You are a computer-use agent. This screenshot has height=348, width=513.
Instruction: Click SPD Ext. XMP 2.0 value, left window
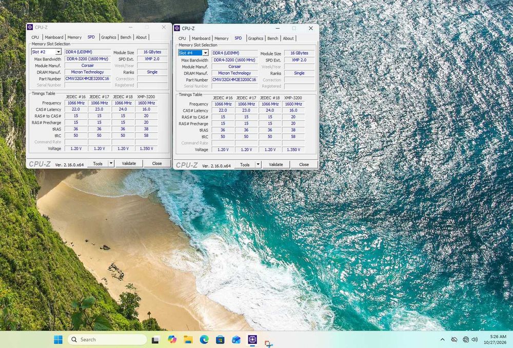click(152, 59)
